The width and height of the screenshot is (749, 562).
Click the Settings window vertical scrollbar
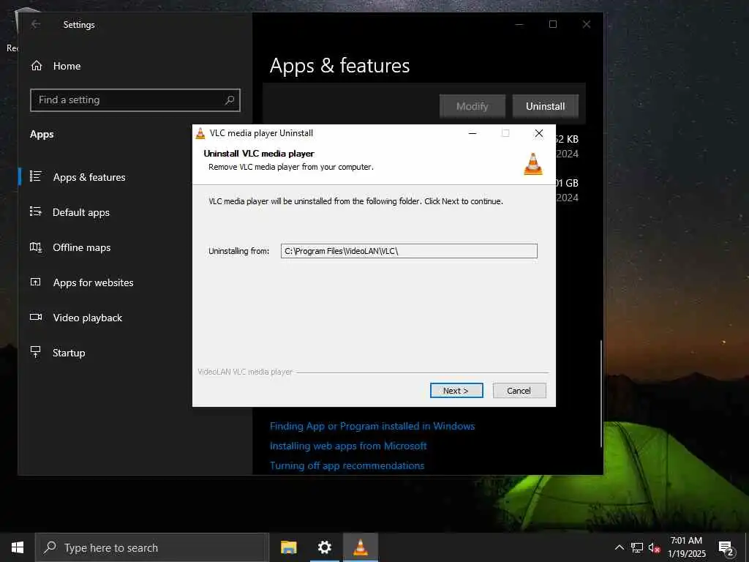[601, 393]
